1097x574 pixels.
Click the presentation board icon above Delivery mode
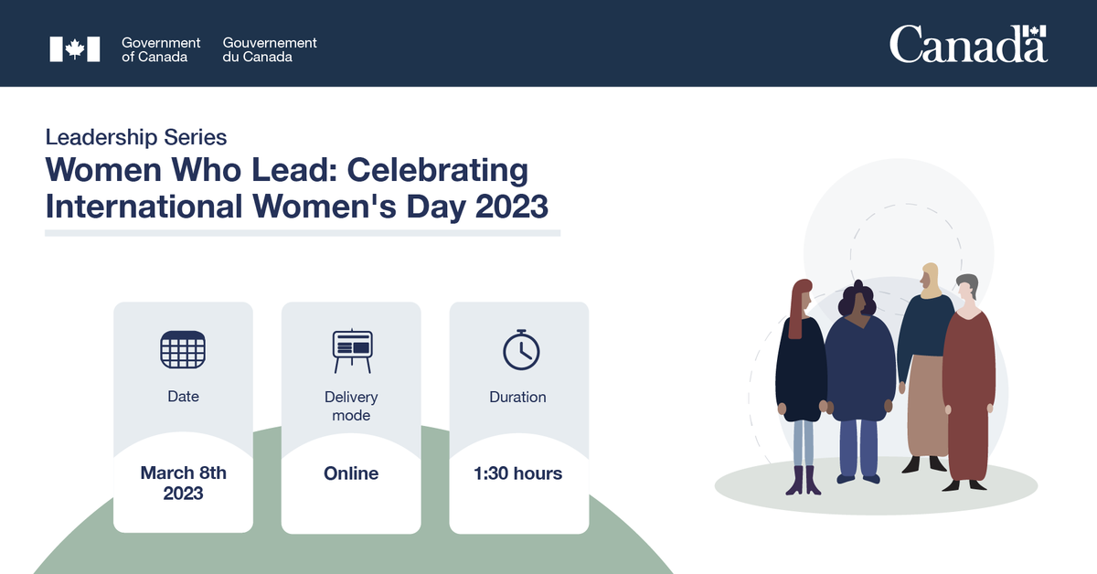(x=352, y=351)
